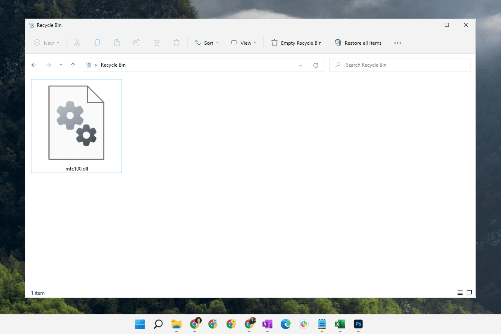Click the Delete trash icon in toolbar
This screenshot has width=501, height=334.
coord(177,43)
